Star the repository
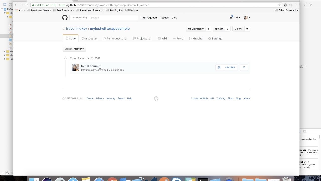321x181 pixels. click(219, 29)
